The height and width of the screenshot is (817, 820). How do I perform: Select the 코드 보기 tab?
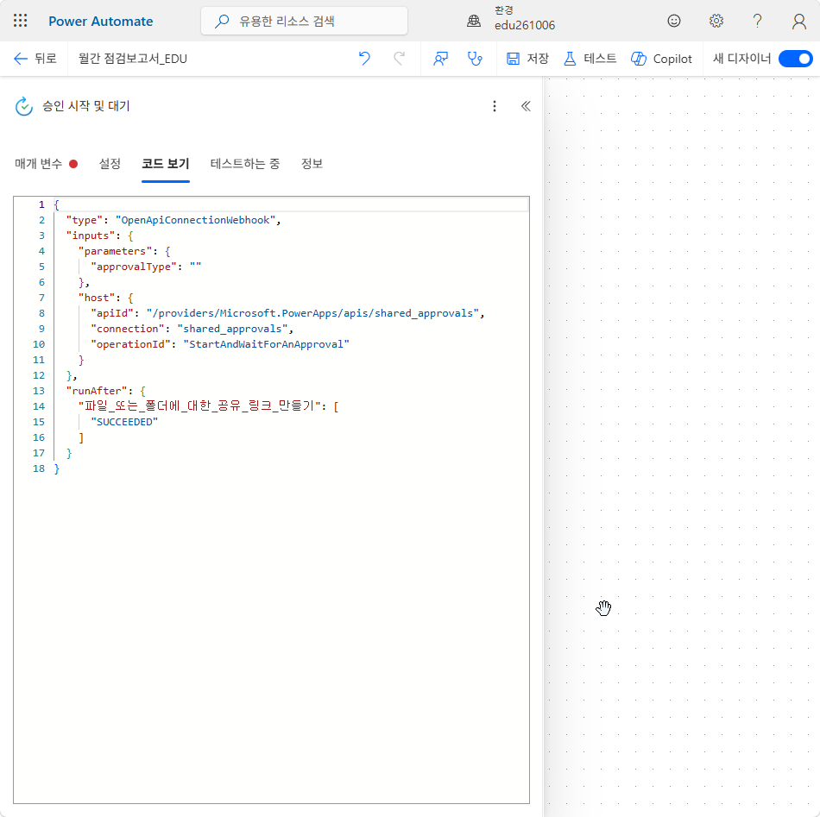pos(165,164)
